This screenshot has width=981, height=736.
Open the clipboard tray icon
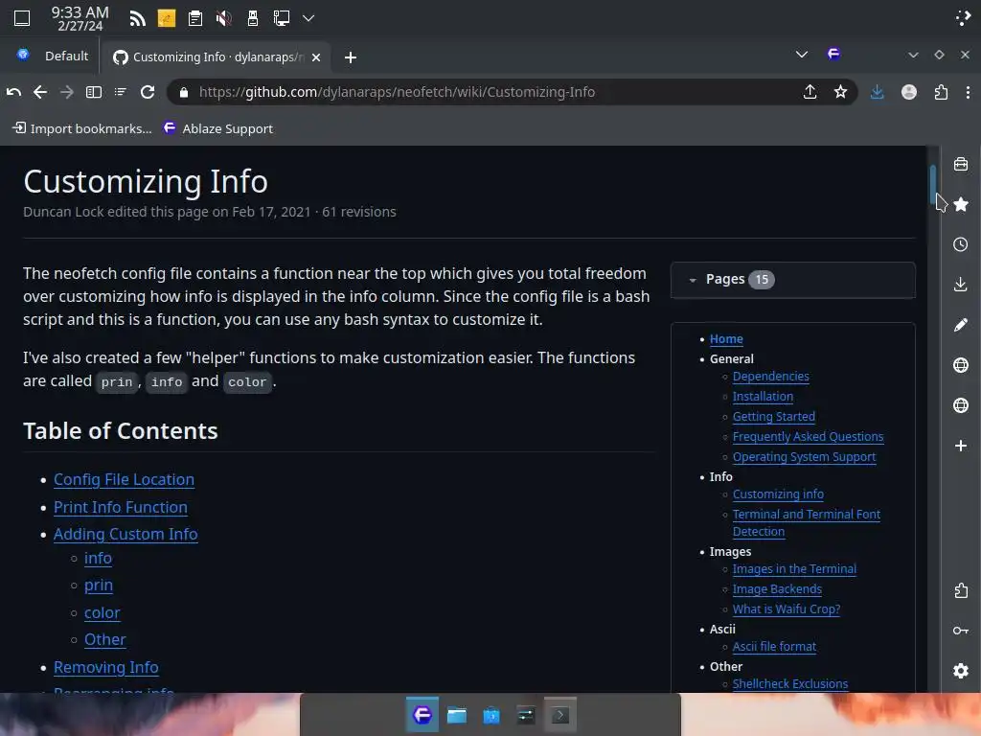195,18
